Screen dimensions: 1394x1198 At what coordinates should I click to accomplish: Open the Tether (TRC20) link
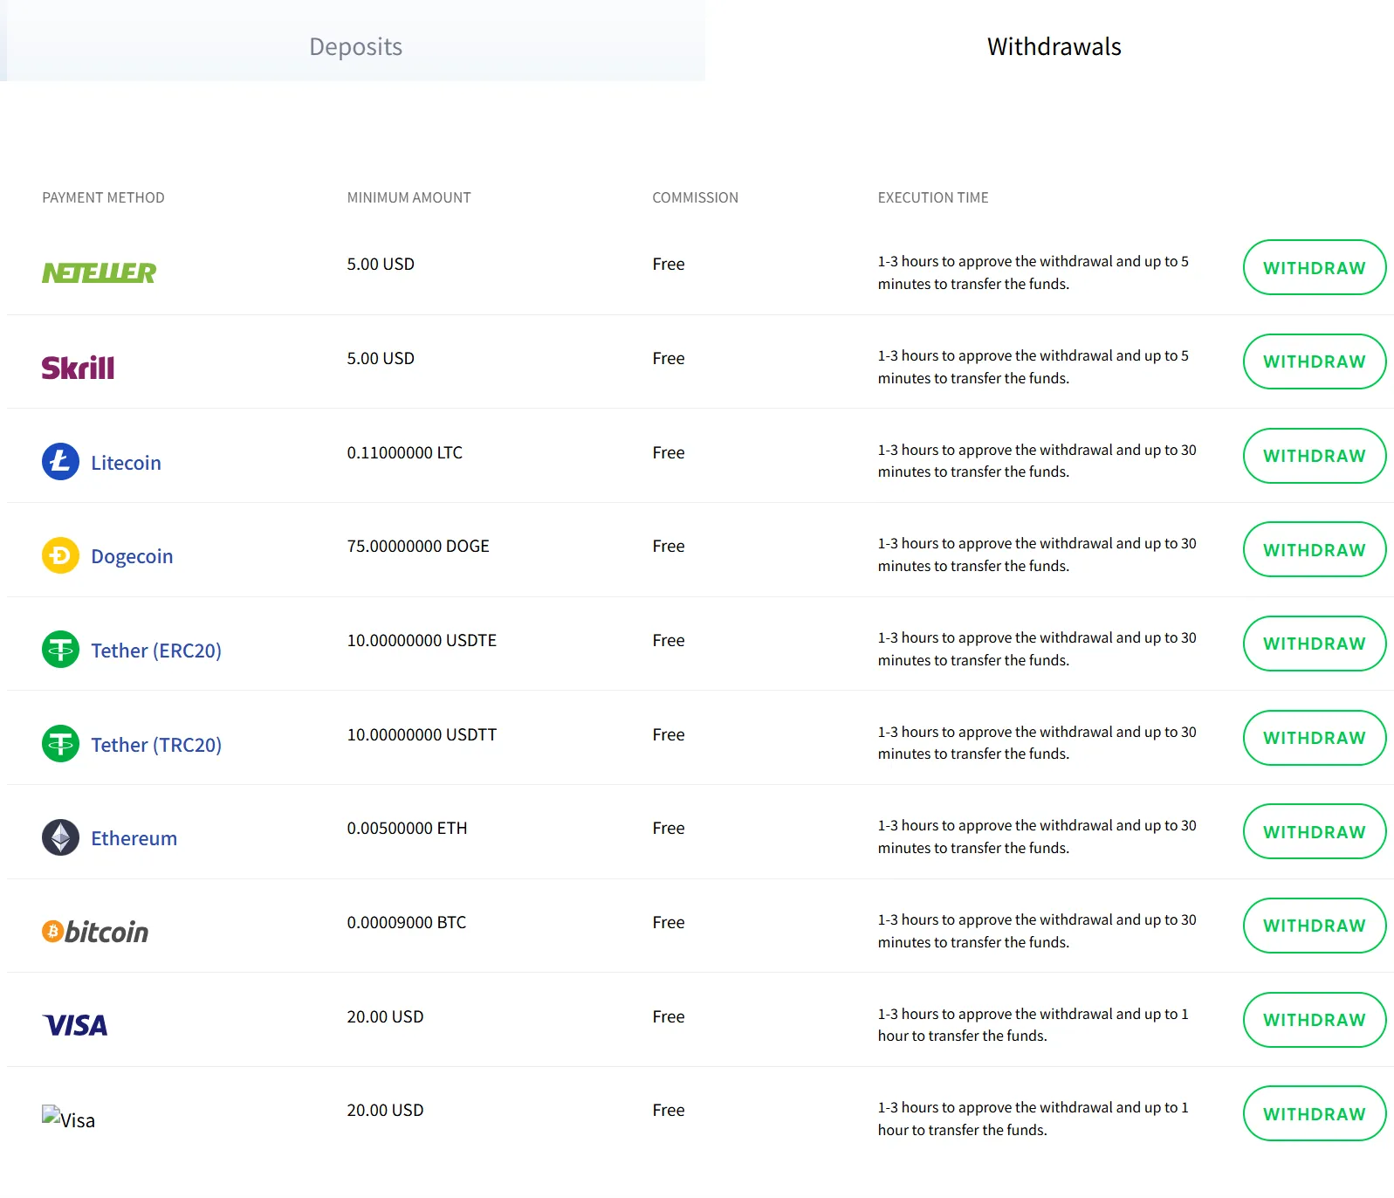pos(156,745)
